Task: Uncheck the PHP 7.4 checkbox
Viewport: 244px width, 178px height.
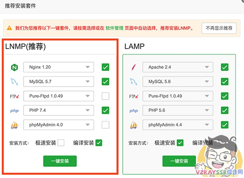Action: (x=105, y=111)
